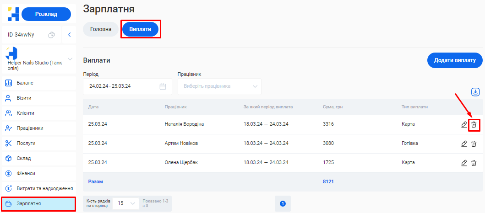Download payouts list via export icon
Viewport: 485px width, 213px height.
(475, 92)
